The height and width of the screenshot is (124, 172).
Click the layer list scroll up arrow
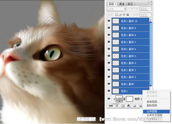point(151,20)
